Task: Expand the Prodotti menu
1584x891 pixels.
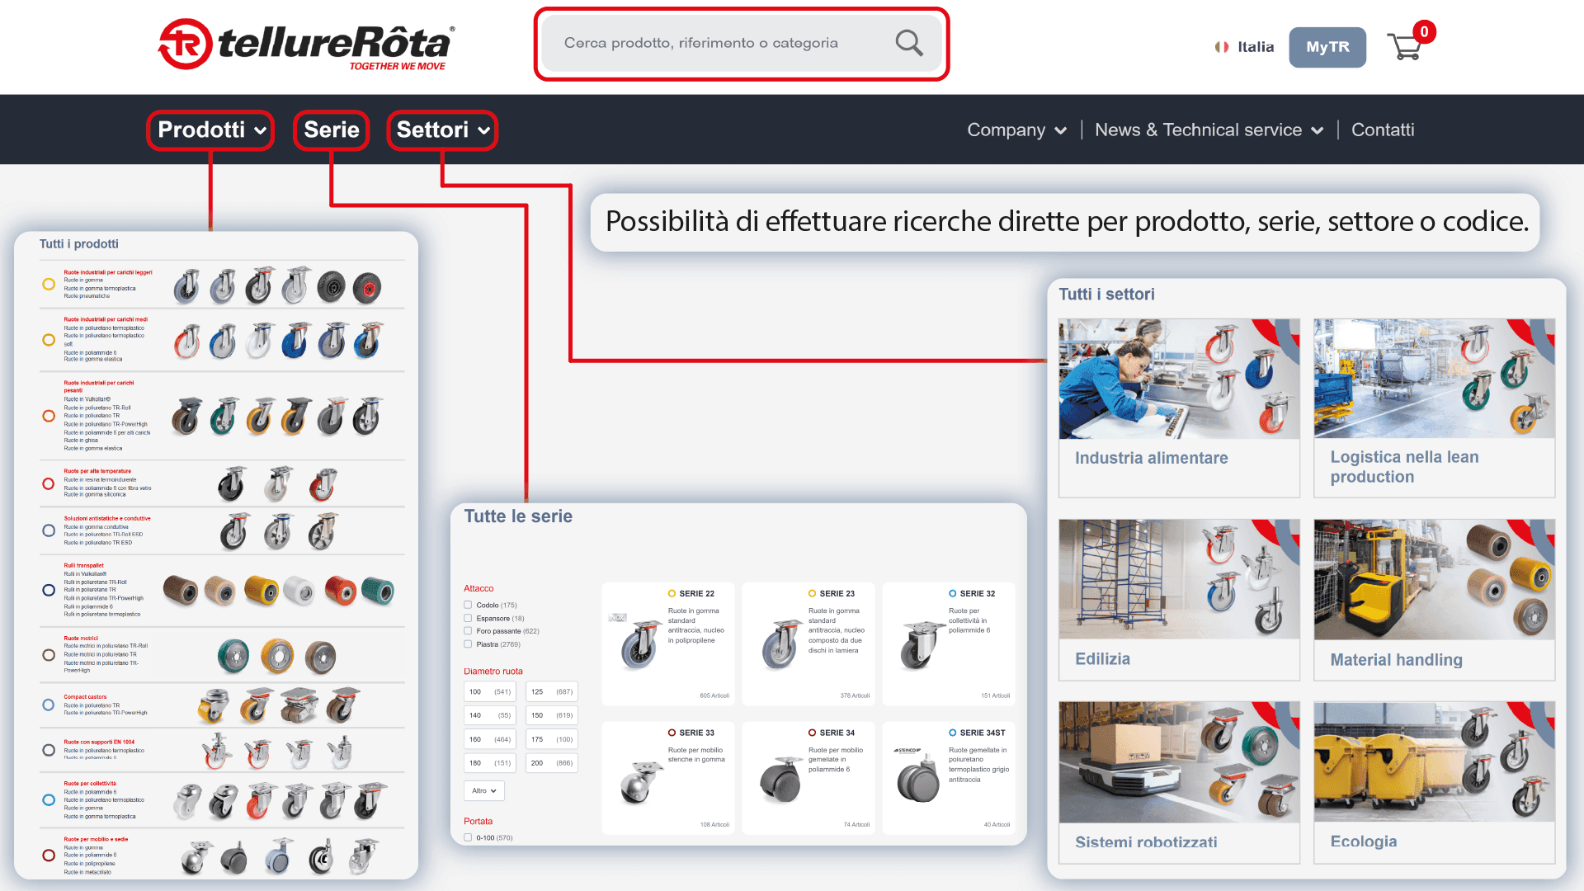Action: click(211, 130)
